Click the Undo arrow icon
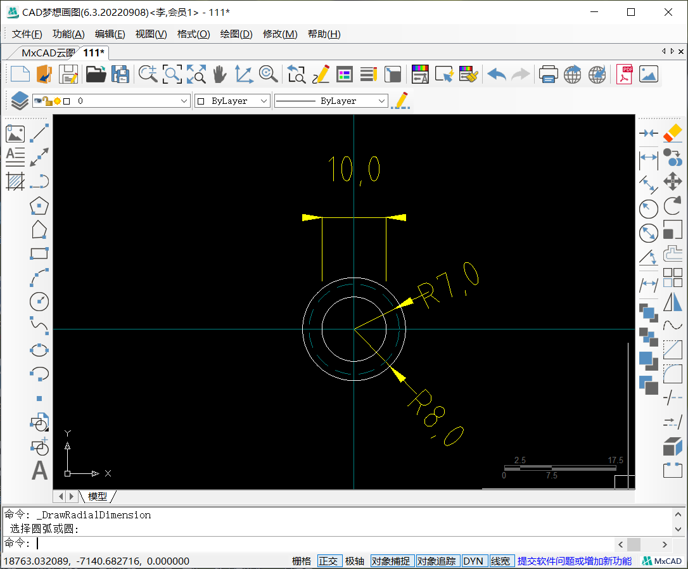The width and height of the screenshot is (688, 569). coord(497,74)
